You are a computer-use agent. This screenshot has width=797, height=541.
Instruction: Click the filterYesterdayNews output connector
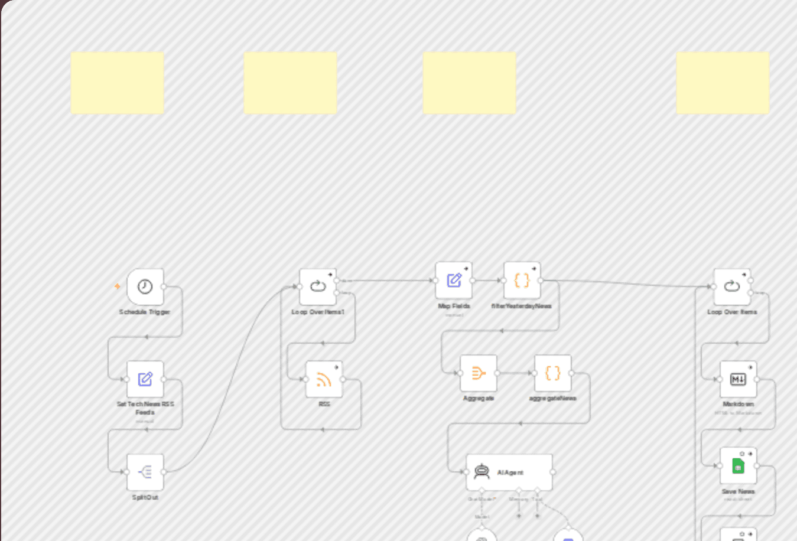(541, 281)
